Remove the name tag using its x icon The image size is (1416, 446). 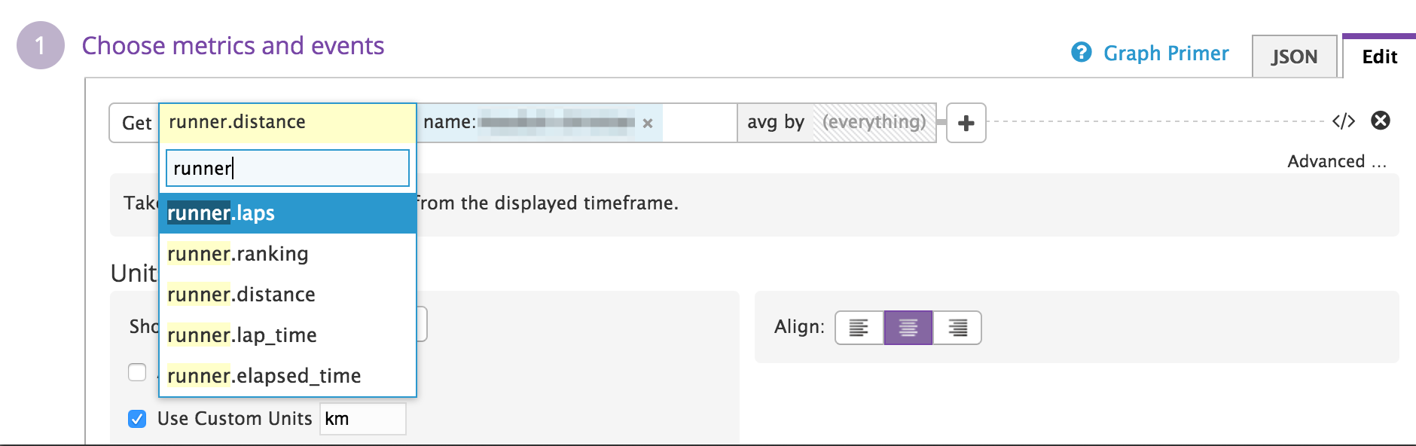pyautogui.click(x=648, y=123)
